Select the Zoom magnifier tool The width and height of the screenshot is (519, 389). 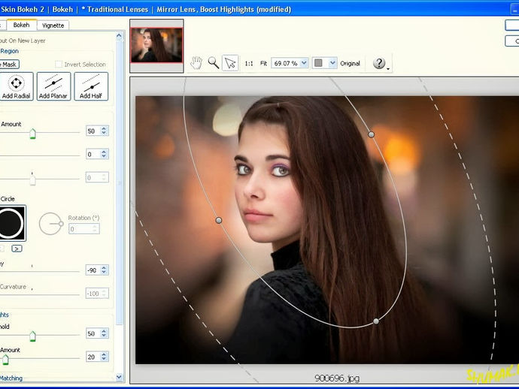click(213, 63)
